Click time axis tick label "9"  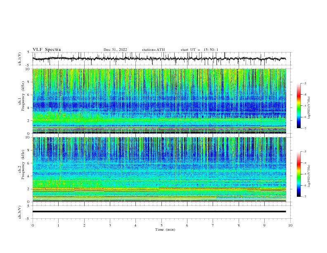(x=264, y=225)
